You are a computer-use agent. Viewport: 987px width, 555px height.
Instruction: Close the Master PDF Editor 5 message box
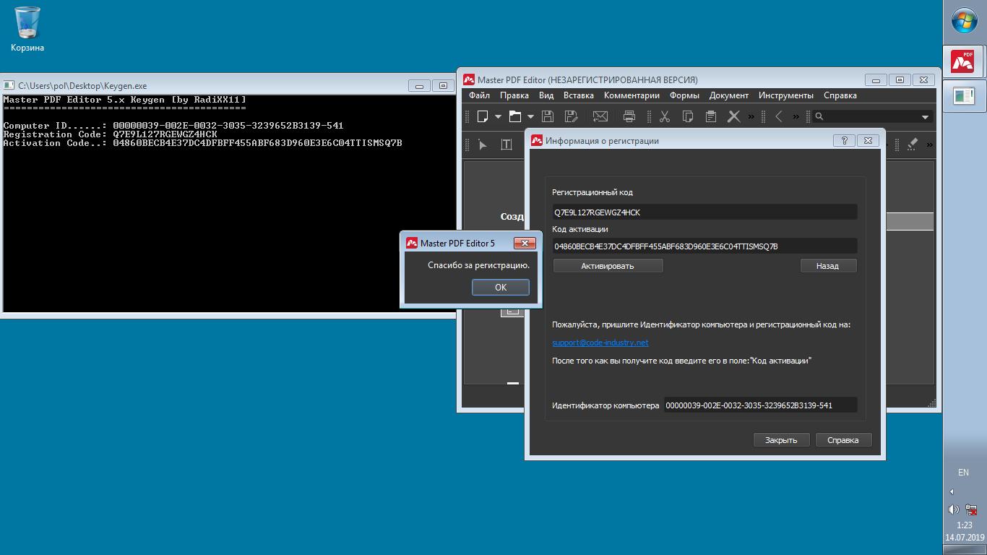(x=525, y=243)
